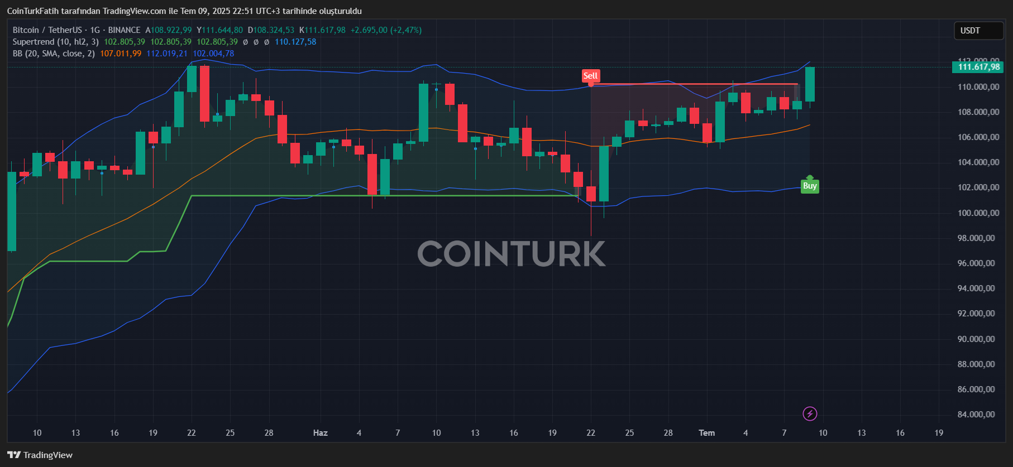Click the low price value D108.324,53
Screen dimensions: 1013x467
[x=271, y=30]
